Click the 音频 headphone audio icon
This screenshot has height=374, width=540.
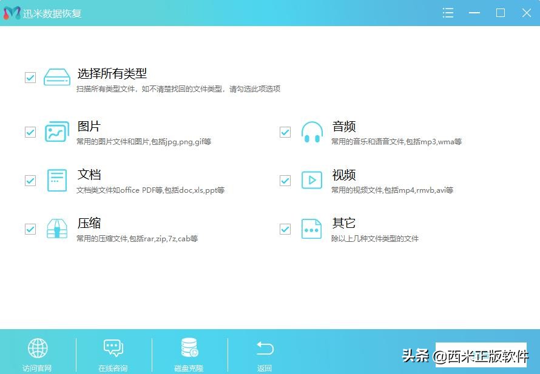click(311, 132)
